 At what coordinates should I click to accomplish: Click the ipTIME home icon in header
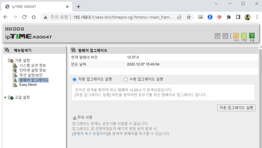(217, 36)
